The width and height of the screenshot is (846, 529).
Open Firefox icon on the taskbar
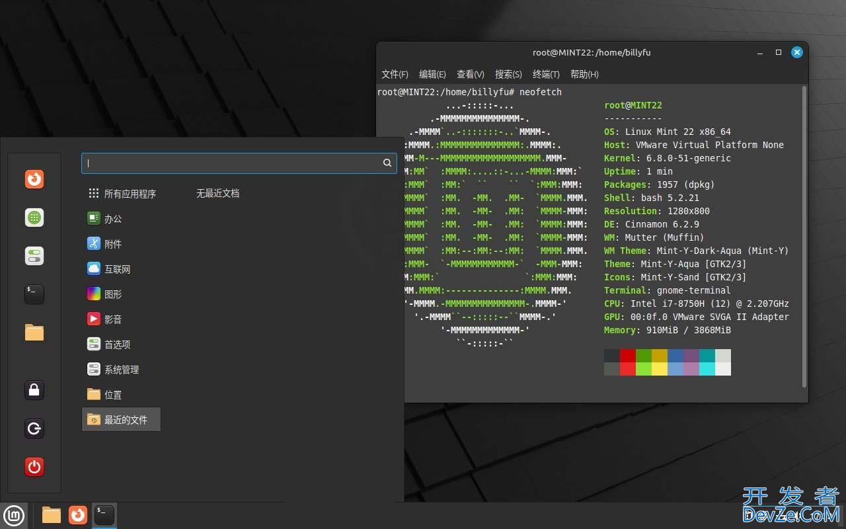point(78,515)
